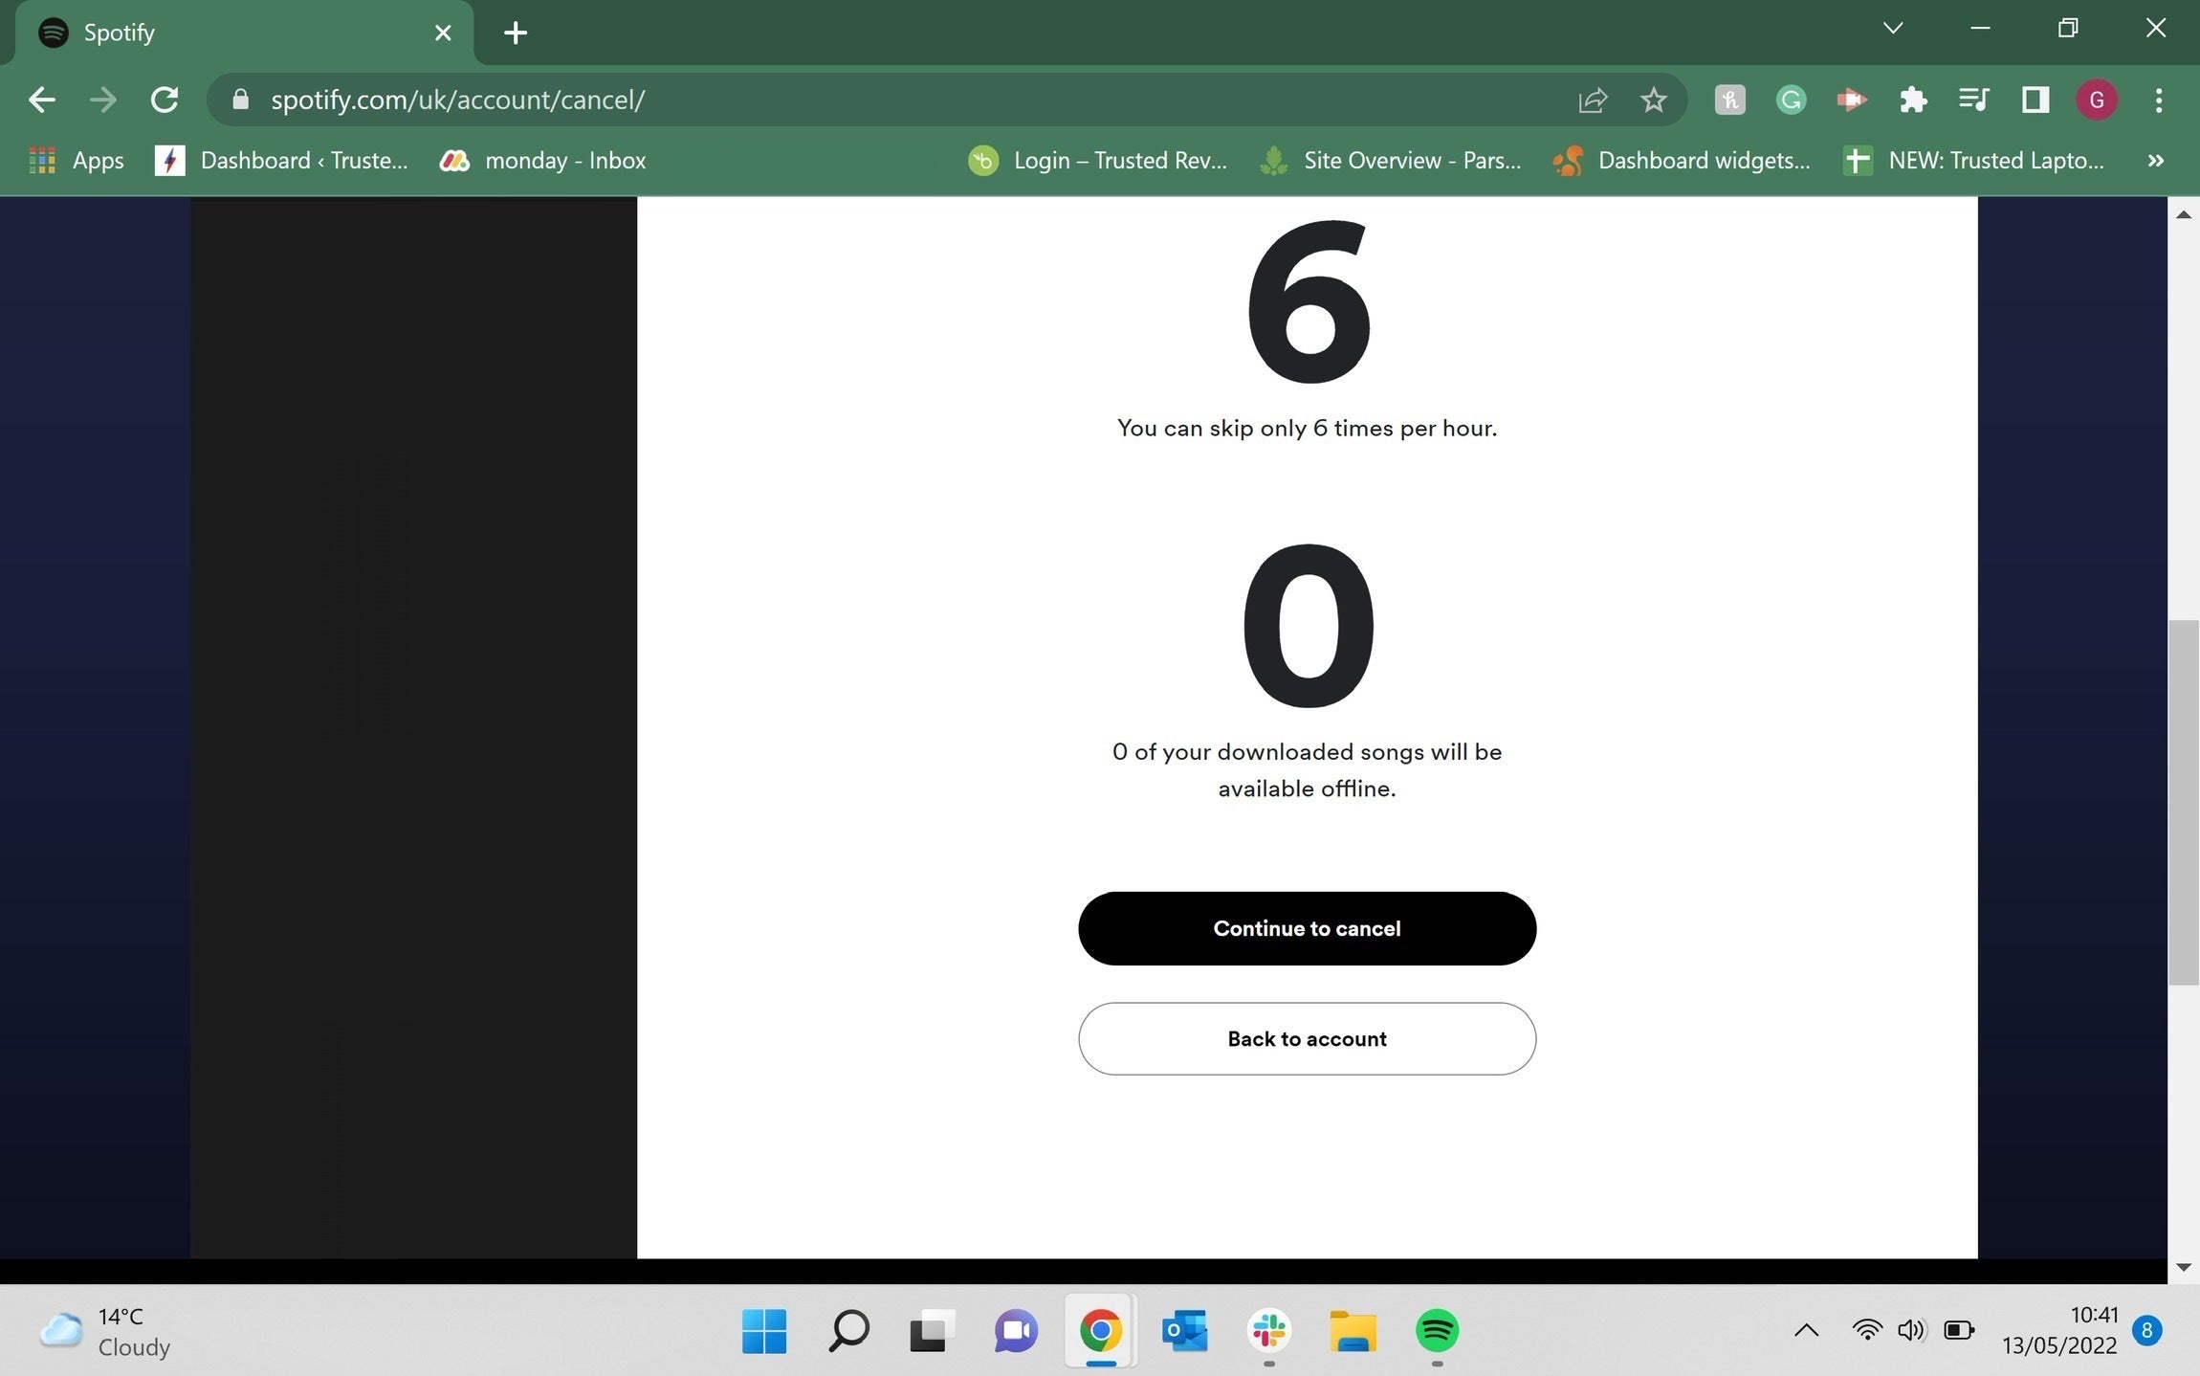Screen dimensions: 2200x1376
Task: Open the clock and date 10:41 panel
Action: (2060, 1330)
